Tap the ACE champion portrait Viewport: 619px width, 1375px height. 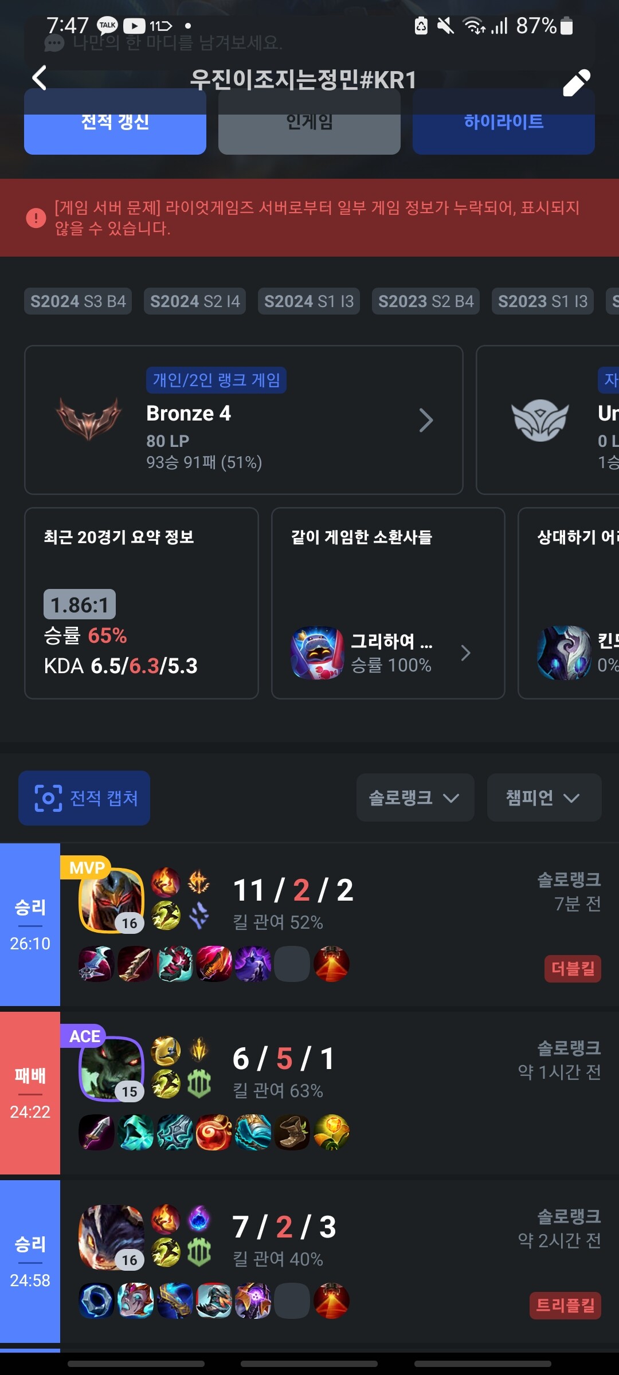(112, 1069)
